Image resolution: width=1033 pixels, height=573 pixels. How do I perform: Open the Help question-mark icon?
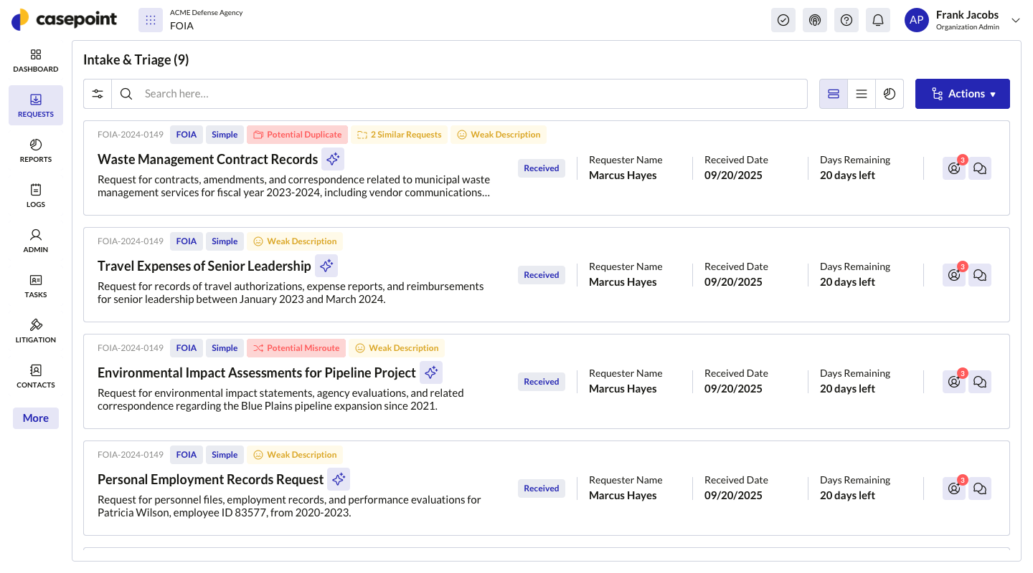846,19
